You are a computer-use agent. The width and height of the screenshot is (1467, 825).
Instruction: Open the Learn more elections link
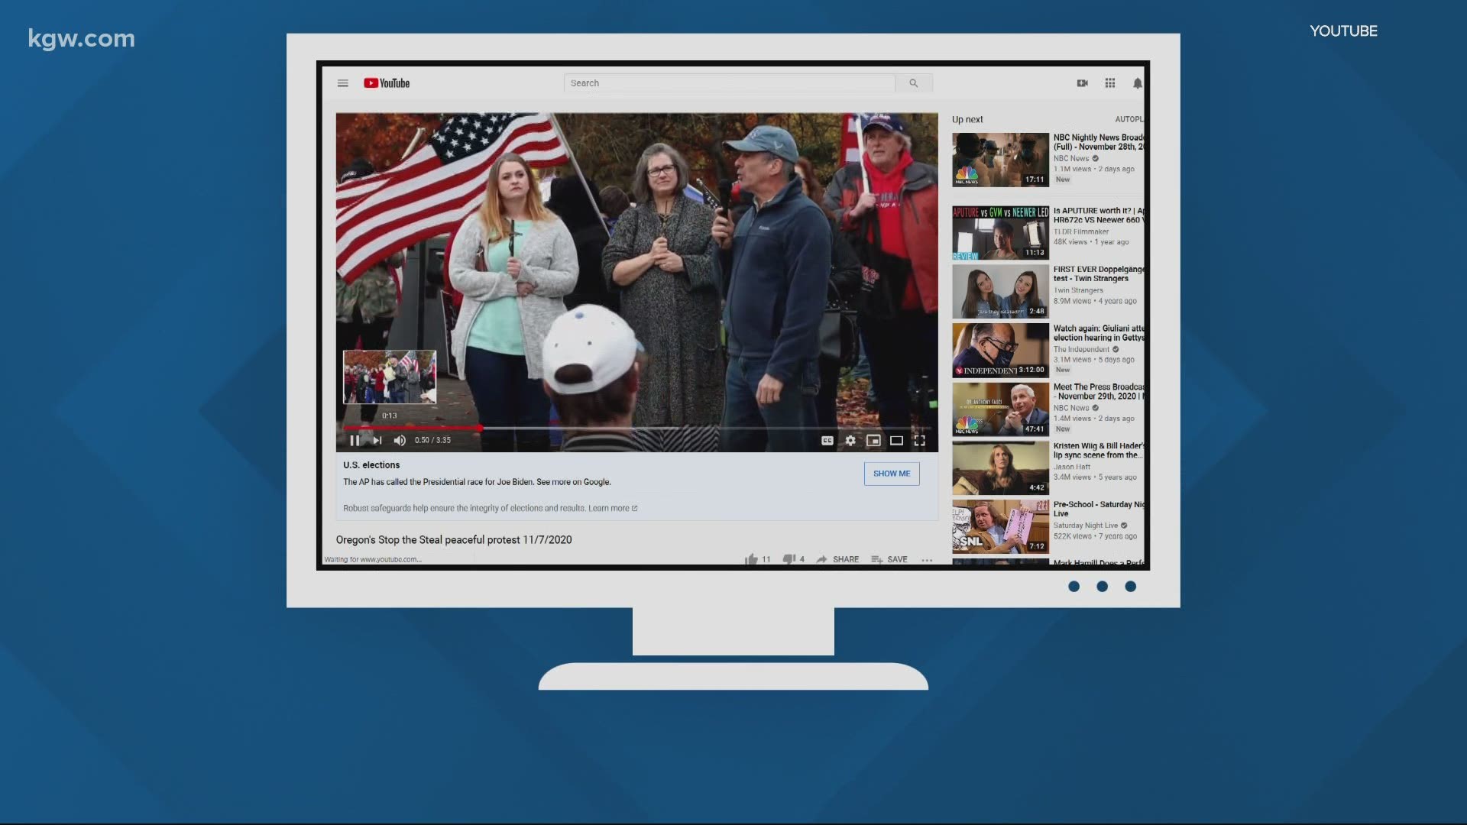tap(613, 508)
